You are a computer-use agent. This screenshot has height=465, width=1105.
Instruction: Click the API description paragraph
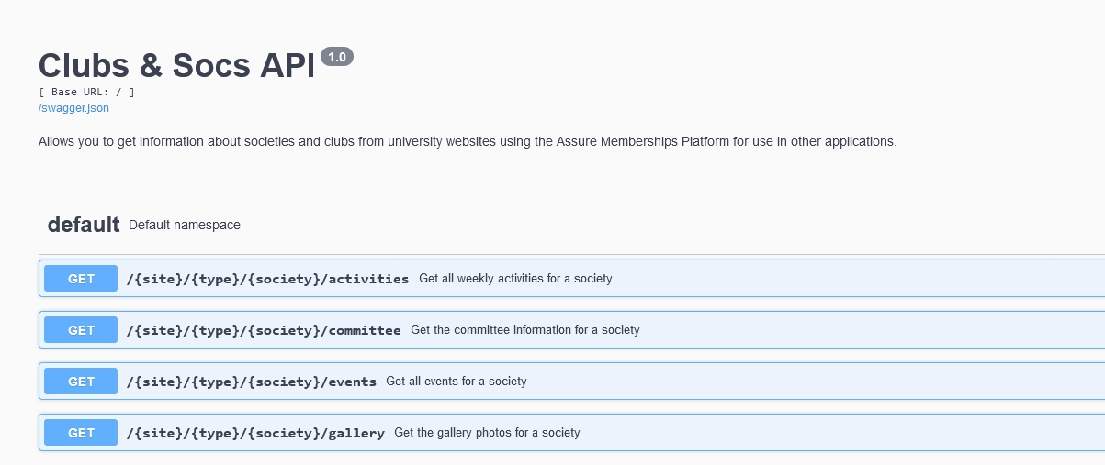(467, 142)
